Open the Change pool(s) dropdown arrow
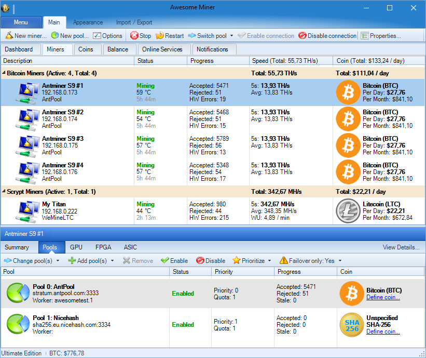426x358 pixels. pos(58,261)
